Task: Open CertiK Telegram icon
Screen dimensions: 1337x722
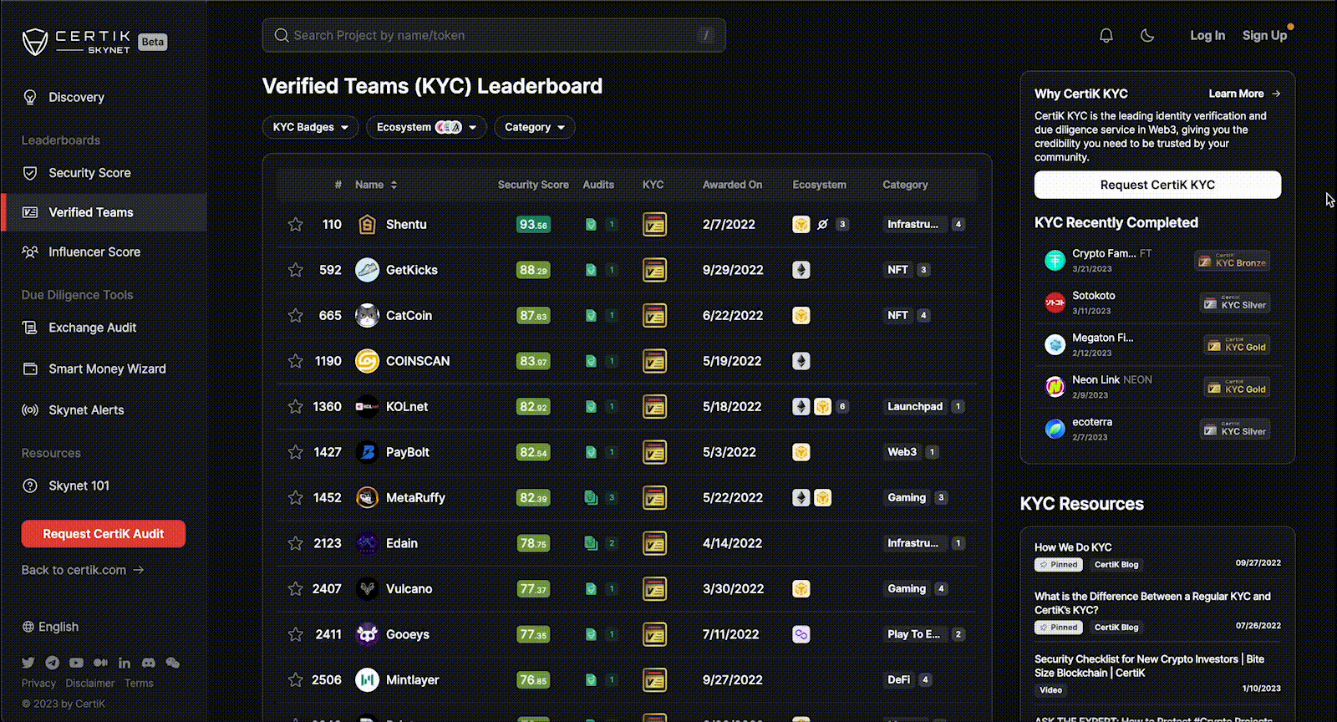Action: coord(53,663)
